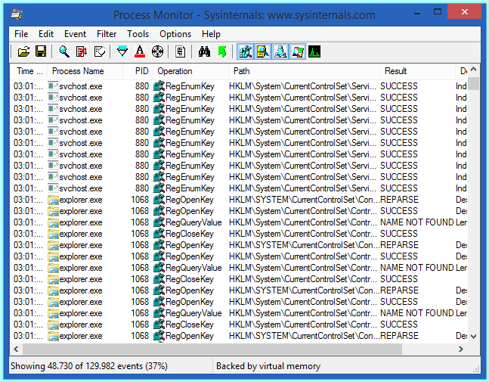
Task: Open the Edit menu
Action: (46, 34)
